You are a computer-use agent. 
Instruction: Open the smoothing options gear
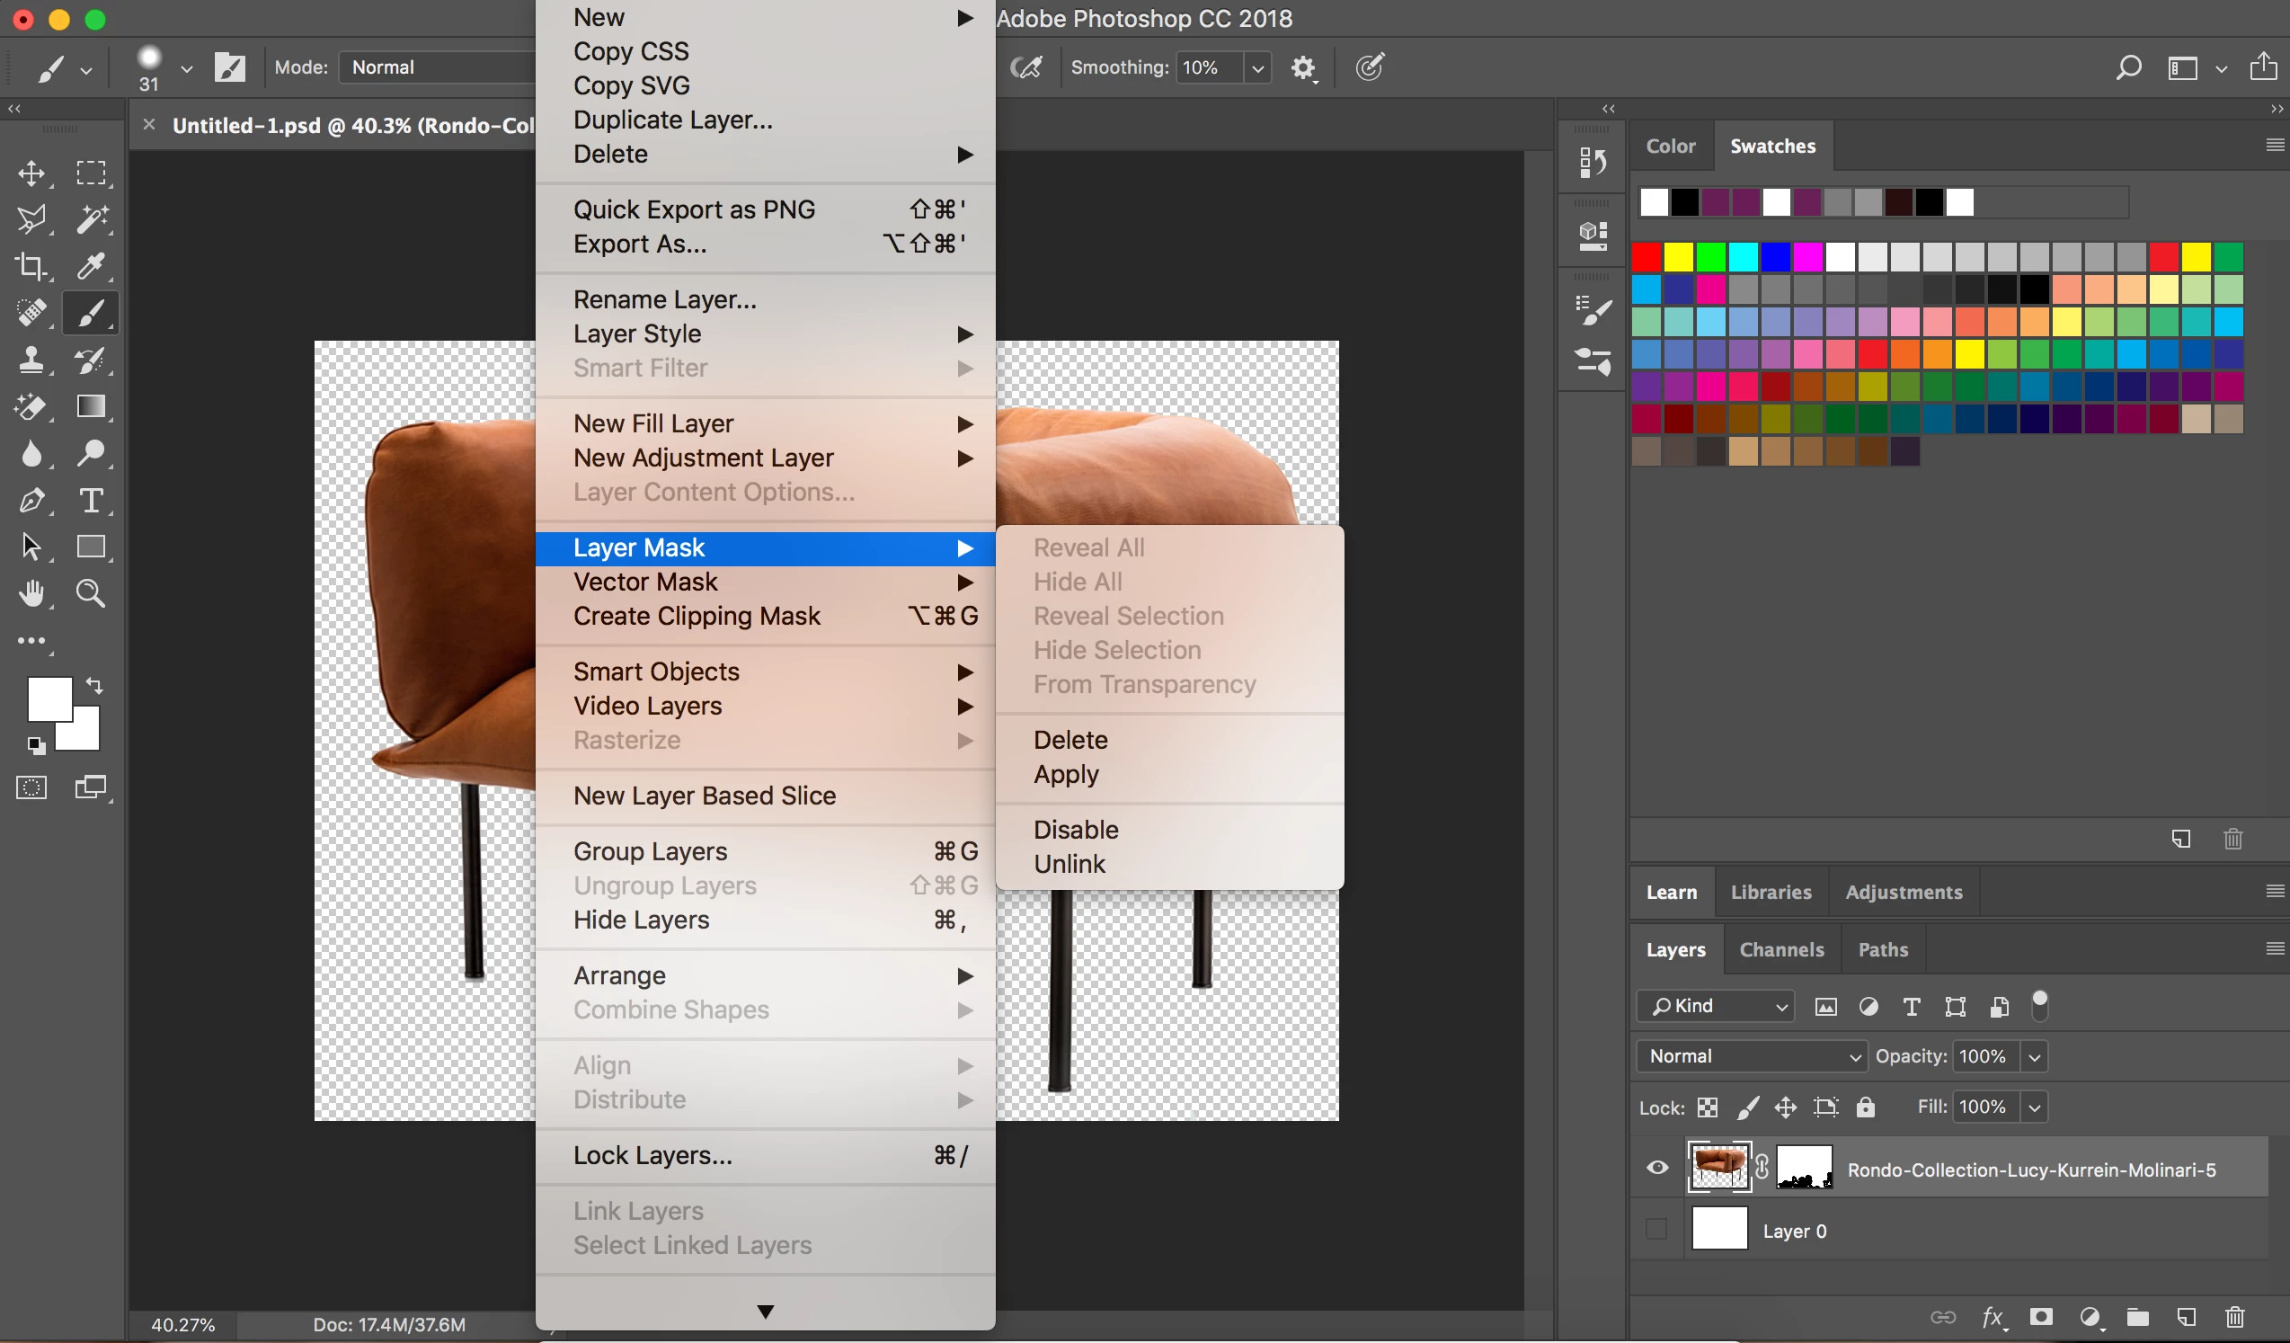[x=1303, y=67]
